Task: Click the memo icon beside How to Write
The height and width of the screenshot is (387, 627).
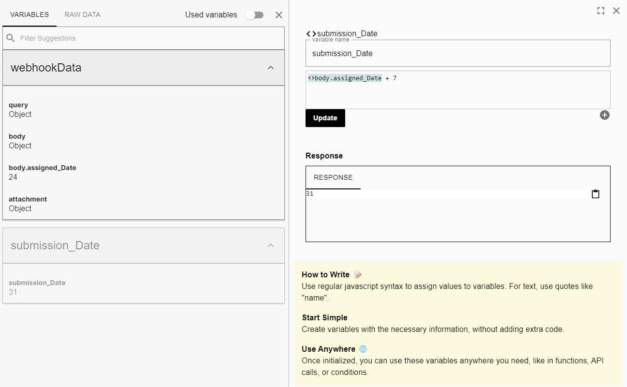Action: click(x=358, y=274)
